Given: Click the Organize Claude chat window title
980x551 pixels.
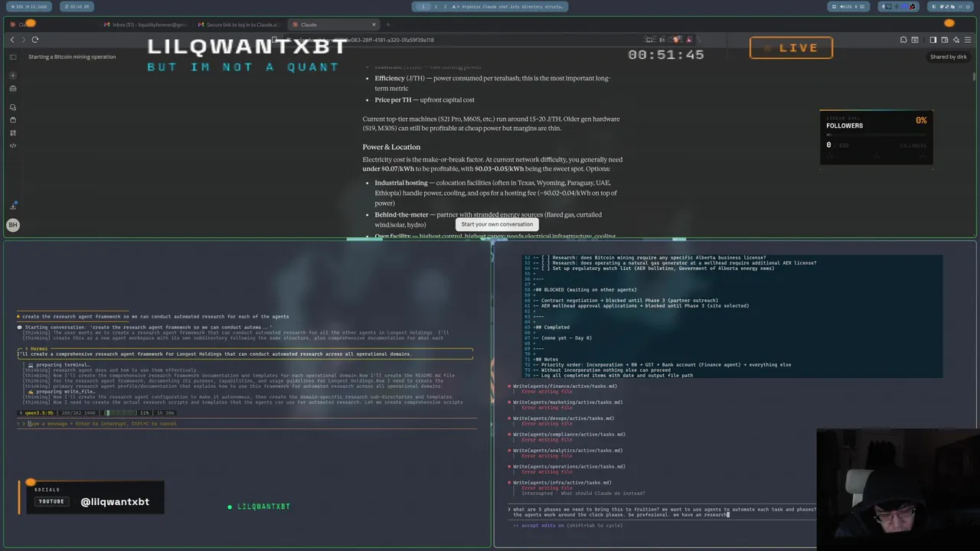Looking at the screenshot, I should point(509,6).
